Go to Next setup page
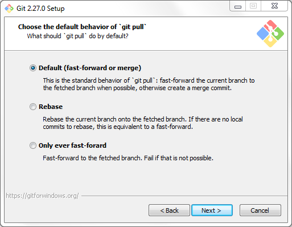The image size is (292, 227). pyautogui.click(x=212, y=210)
